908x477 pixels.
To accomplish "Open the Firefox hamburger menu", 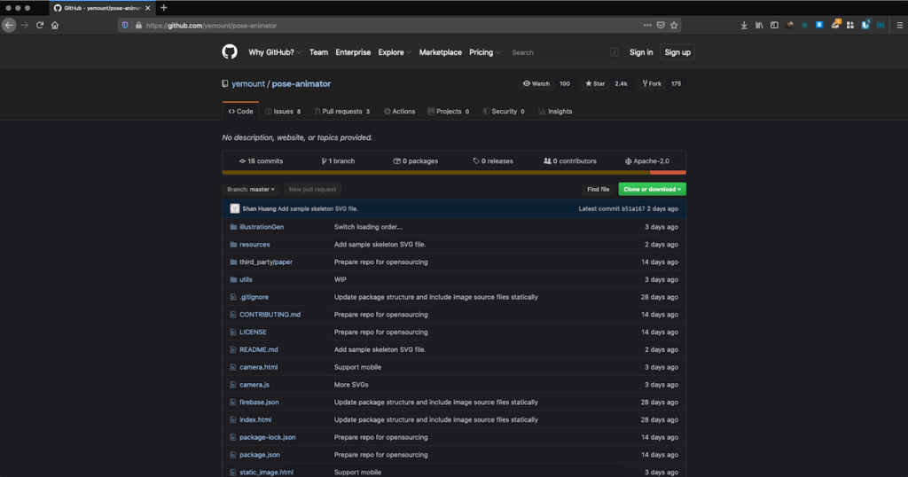I will point(899,26).
